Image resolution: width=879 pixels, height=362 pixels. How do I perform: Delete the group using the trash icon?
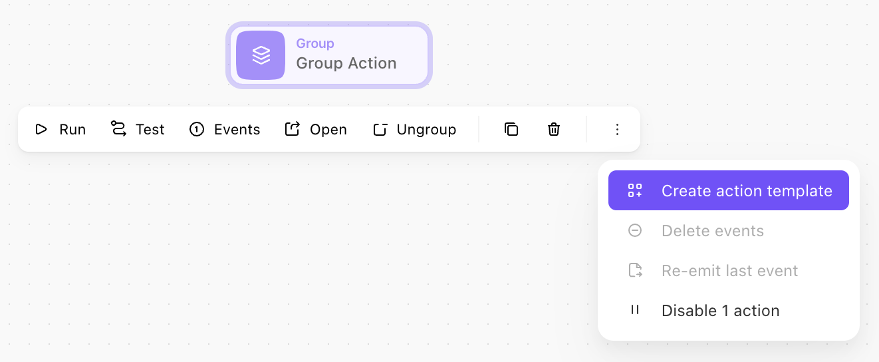[x=554, y=129]
